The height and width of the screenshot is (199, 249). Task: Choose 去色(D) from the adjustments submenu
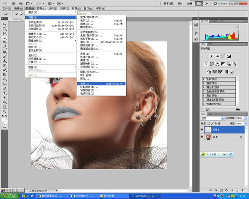coord(101,84)
